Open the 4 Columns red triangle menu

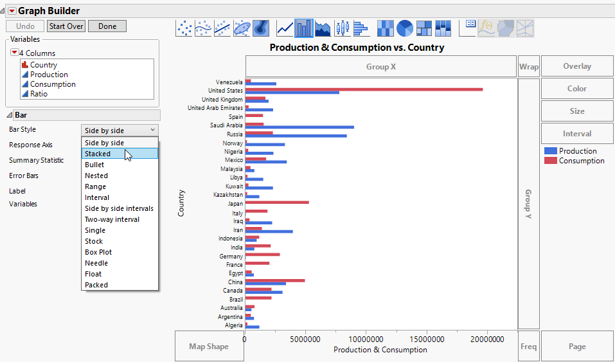tap(15, 53)
